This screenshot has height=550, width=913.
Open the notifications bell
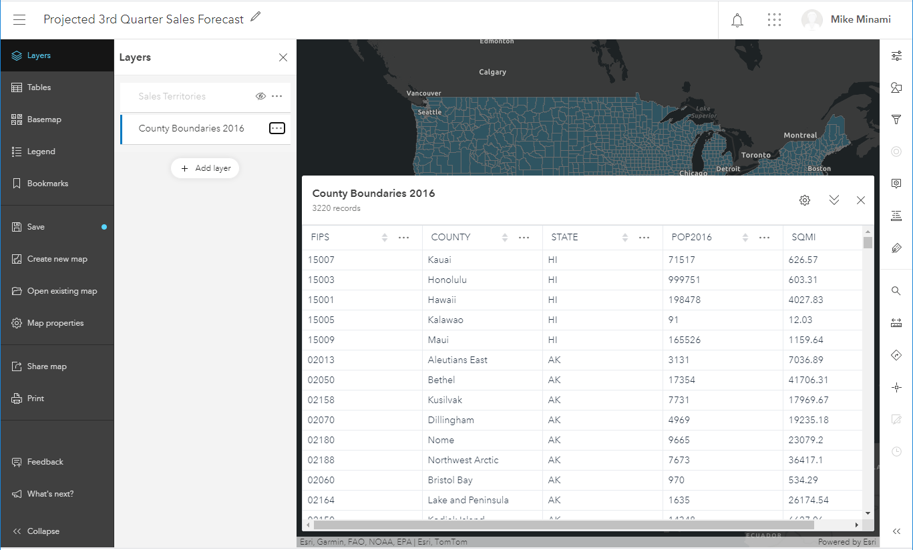[737, 20]
